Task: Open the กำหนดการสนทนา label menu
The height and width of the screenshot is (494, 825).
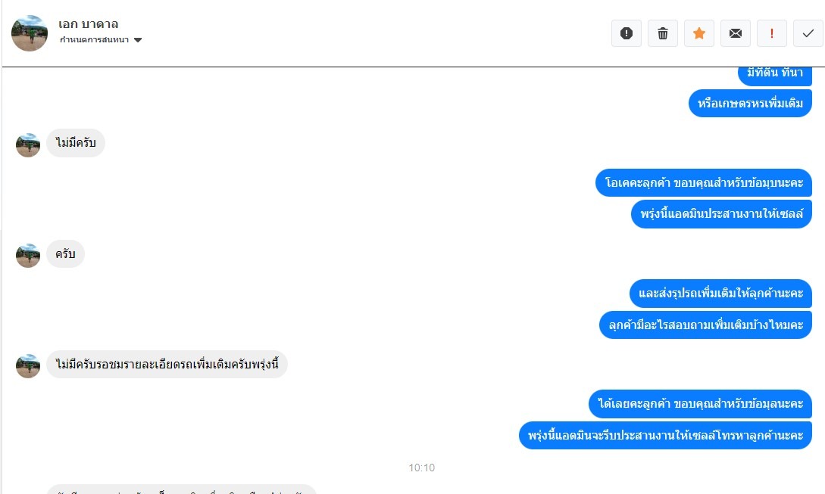Action: tap(94, 40)
